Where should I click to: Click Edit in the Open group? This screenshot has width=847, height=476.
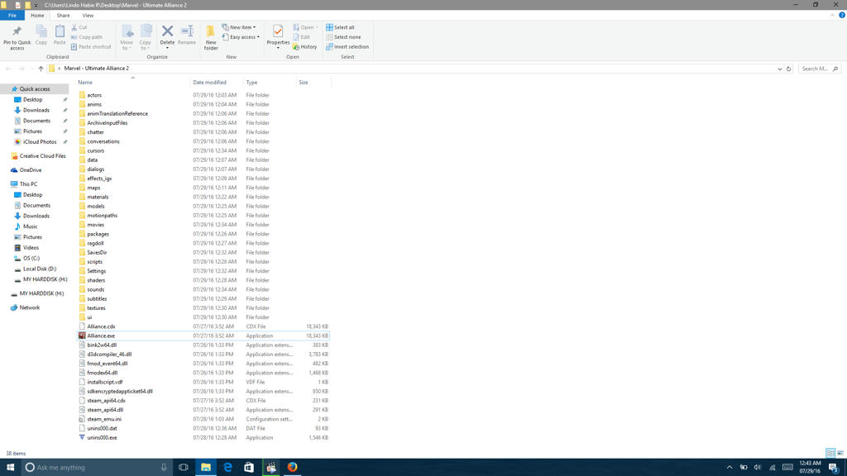point(301,37)
